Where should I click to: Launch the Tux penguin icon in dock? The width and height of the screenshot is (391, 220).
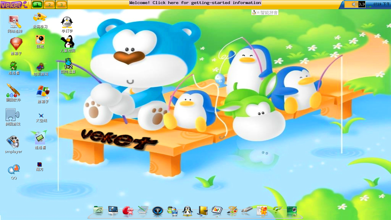(x=187, y=211)
